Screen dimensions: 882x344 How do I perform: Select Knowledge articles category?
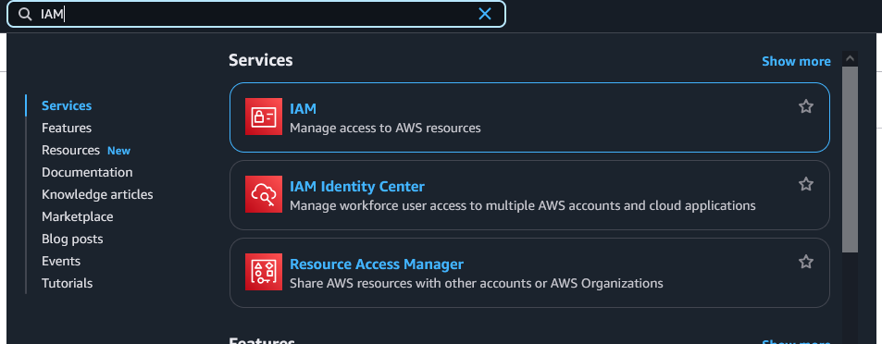coord(97,194)
